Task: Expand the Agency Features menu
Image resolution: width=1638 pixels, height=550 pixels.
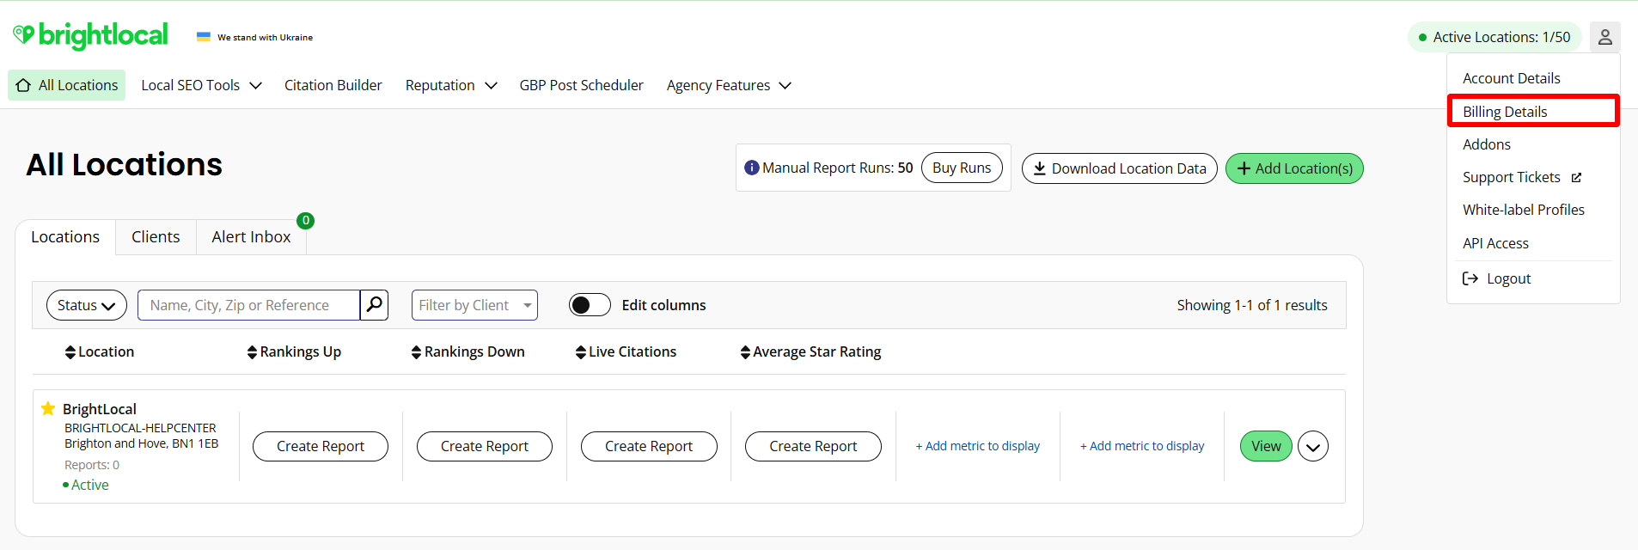Action: 729,85
